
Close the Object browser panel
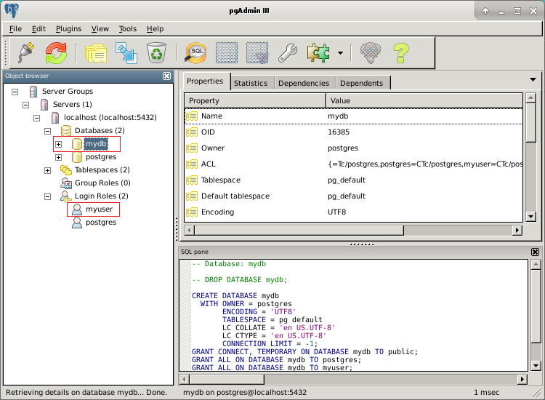click(x=167, y=76)
